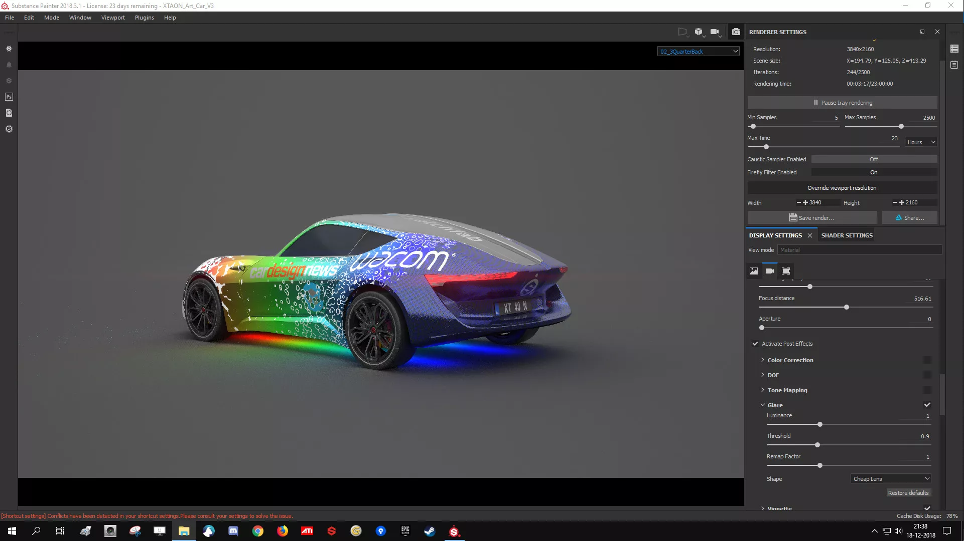Open Steam from the Windows taskbar

[x=430, y=531]
